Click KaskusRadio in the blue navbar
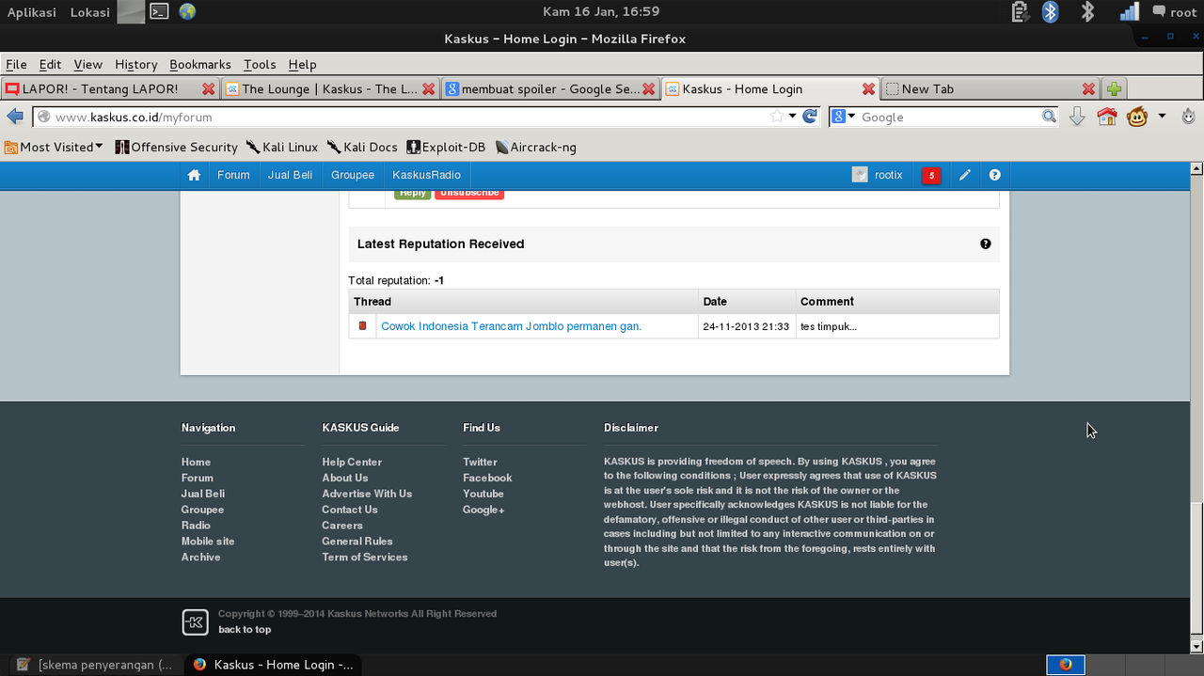Viewport: 1204px width, 676px height. (426, 175)
